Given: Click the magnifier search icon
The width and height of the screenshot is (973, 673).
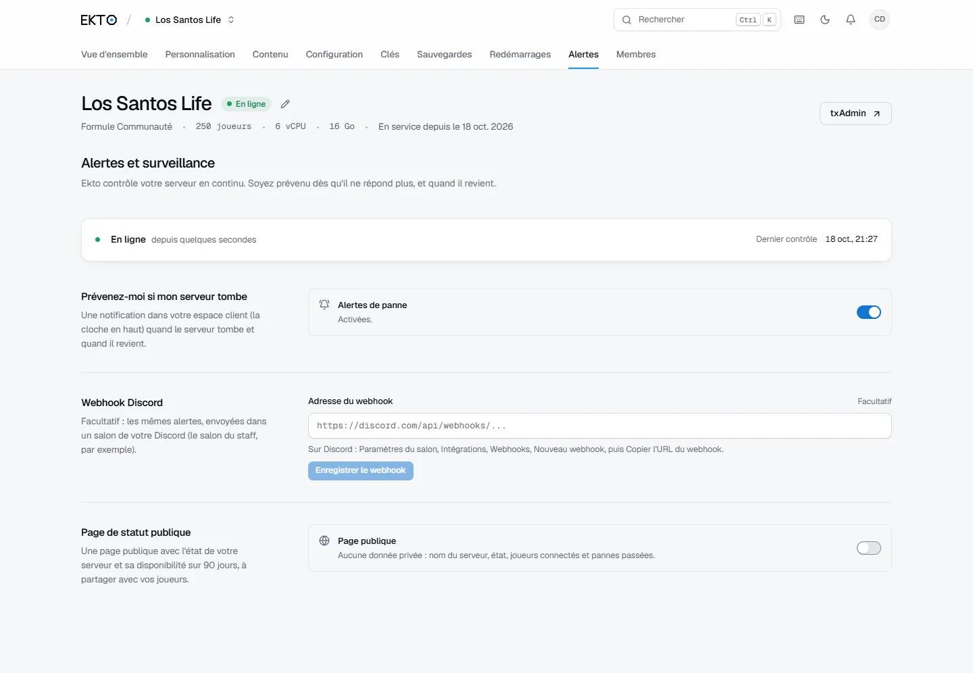Looking at the screenshot, I should (x=626, y=20).
